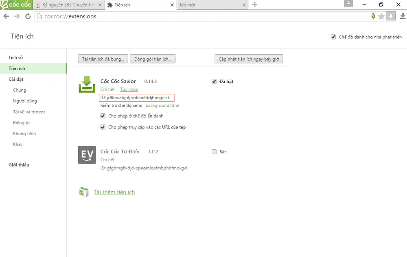This screenshot has height=257, width=407.
Task: Close the Tiện ích tab
Action: coord(172,5)
